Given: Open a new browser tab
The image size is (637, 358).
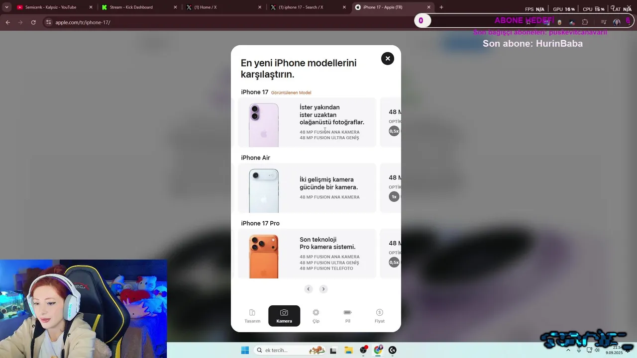Looking at the screenshot, I should [441, 7].
